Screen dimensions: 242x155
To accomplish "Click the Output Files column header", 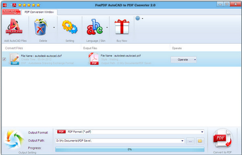I will pos(90,48).
